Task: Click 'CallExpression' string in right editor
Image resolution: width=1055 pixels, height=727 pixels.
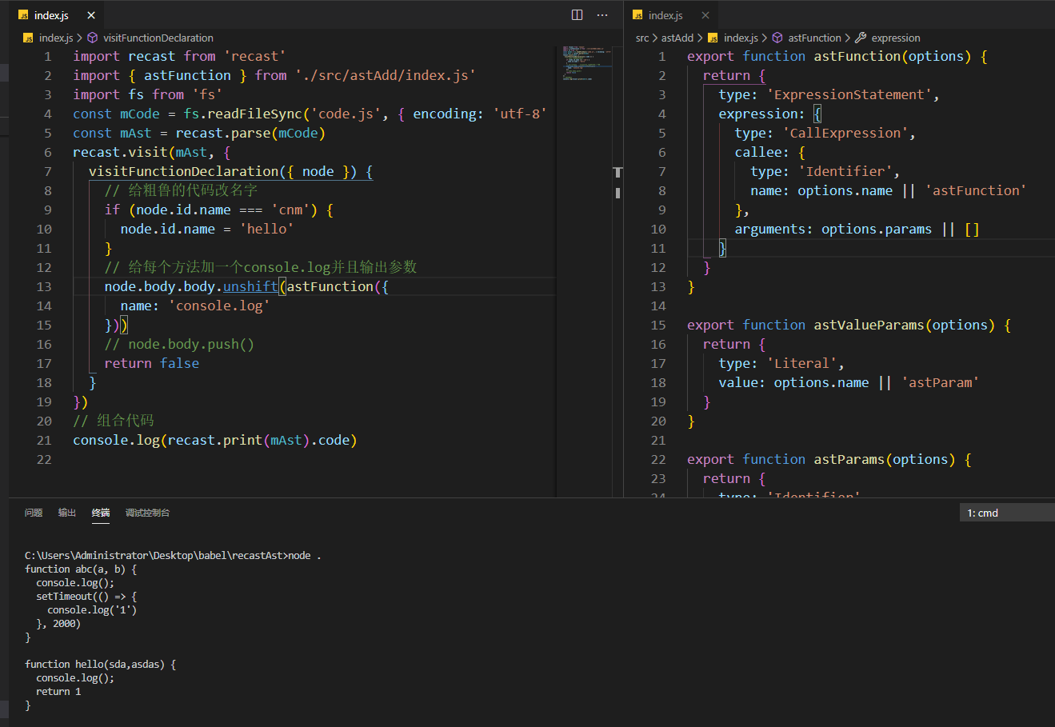Action: (x=845, y=133)
